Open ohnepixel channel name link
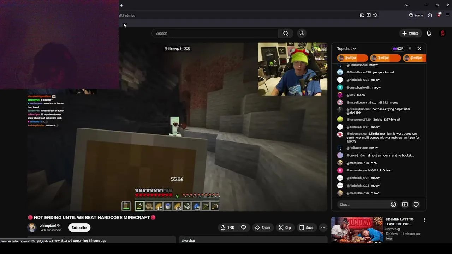This screenshot has width=452, height=254. tap(48, 226)
